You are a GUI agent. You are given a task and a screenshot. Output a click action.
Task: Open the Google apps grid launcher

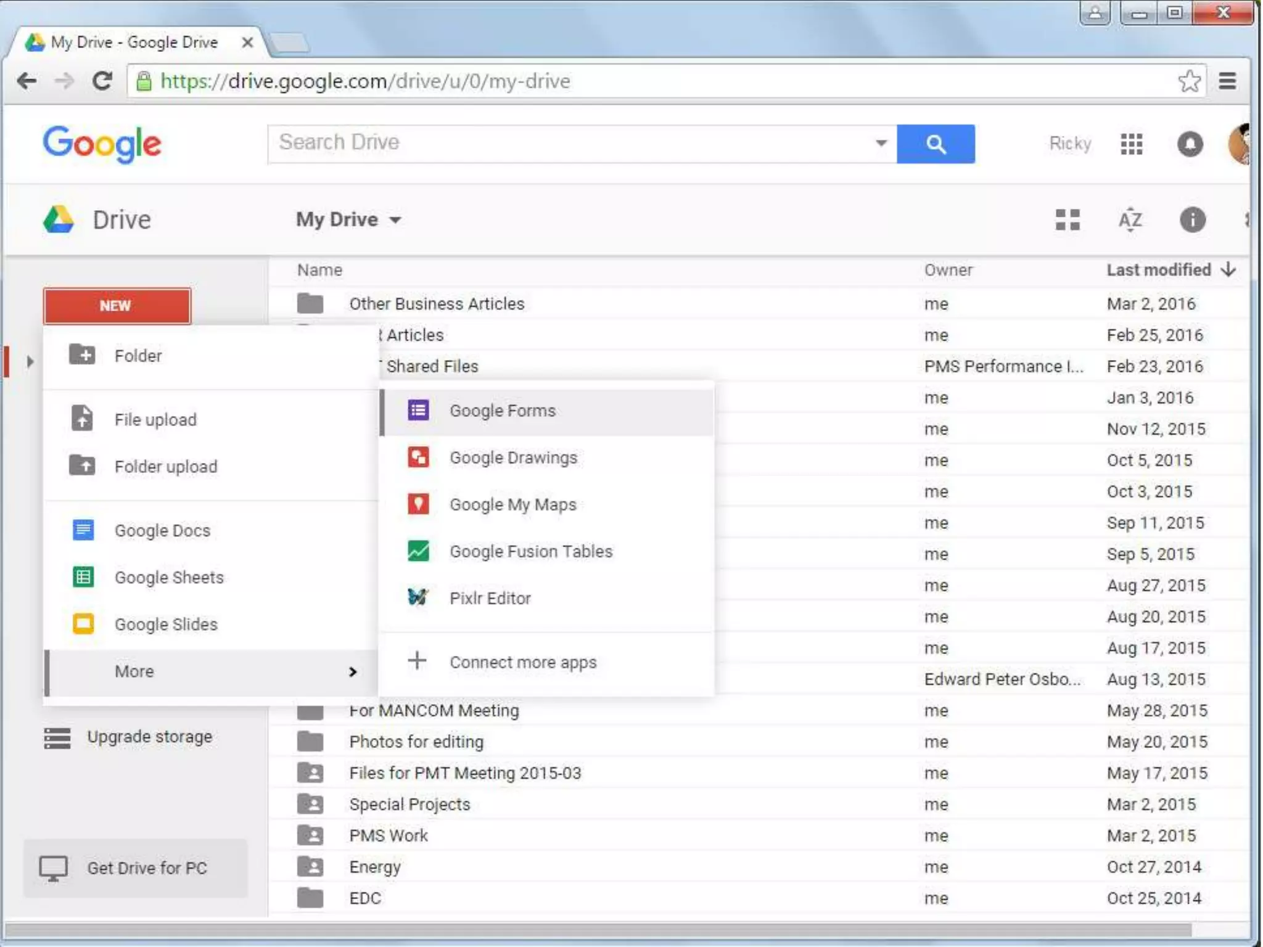point(1131,144)
